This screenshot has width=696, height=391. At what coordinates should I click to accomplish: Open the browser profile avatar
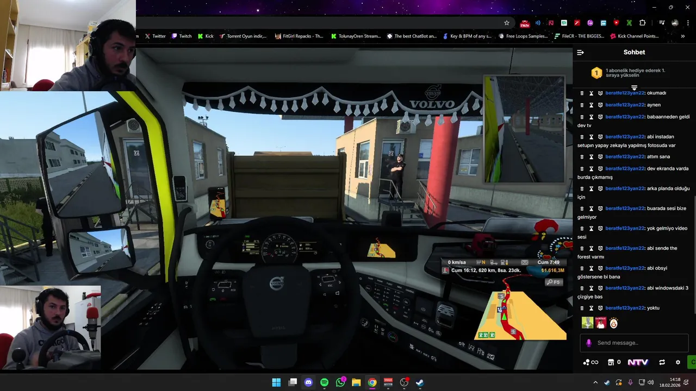click(x=675, y=23)
